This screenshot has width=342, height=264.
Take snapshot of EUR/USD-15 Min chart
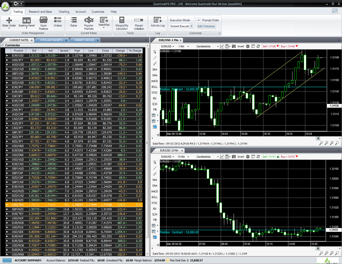pyautogui.click(x=234, y=157)
